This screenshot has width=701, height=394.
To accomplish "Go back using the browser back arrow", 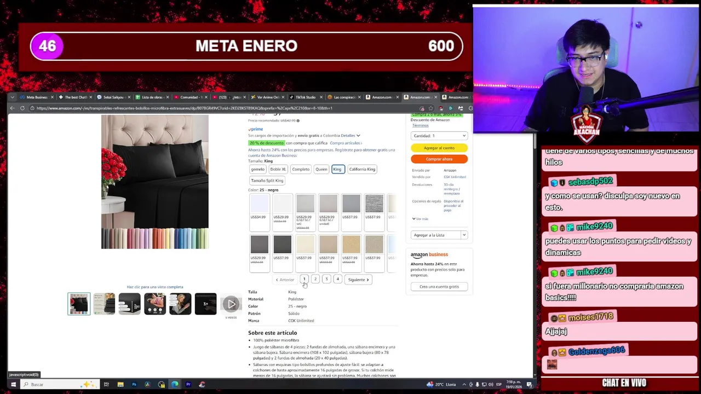I will (x=13, y=108).
